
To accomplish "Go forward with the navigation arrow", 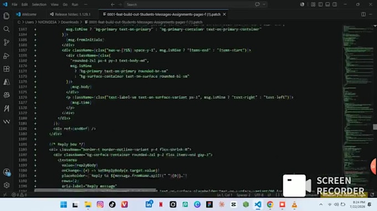I will point(120,4).
